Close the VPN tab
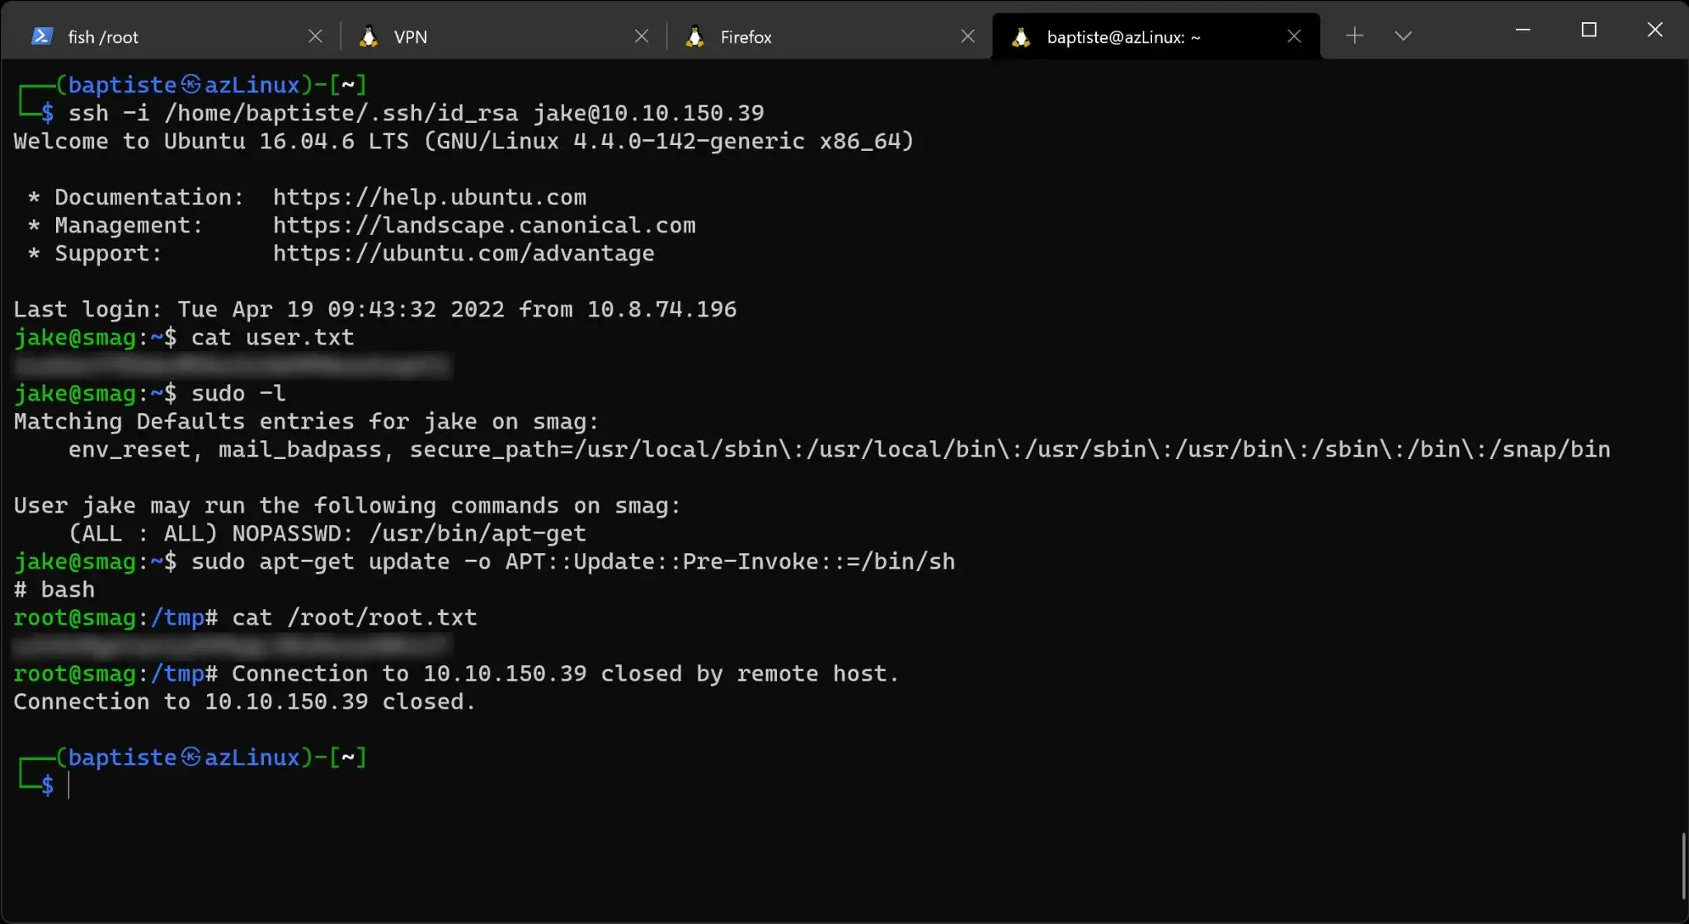Viewport: 1689px width, 924px height. click(642, 36)
